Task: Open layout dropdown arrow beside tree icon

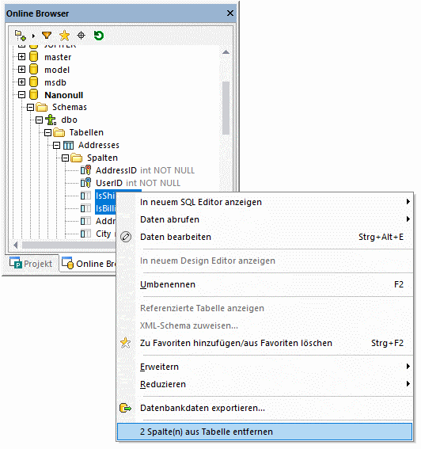Action: coord(33,36)
